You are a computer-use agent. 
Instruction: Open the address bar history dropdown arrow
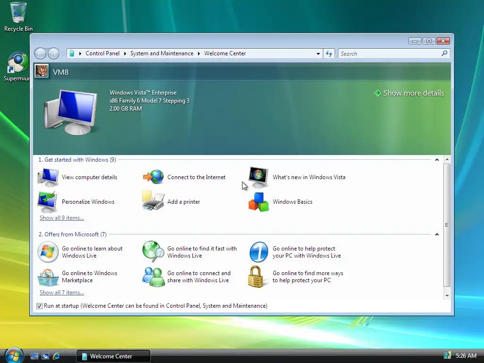coord(318,54)
